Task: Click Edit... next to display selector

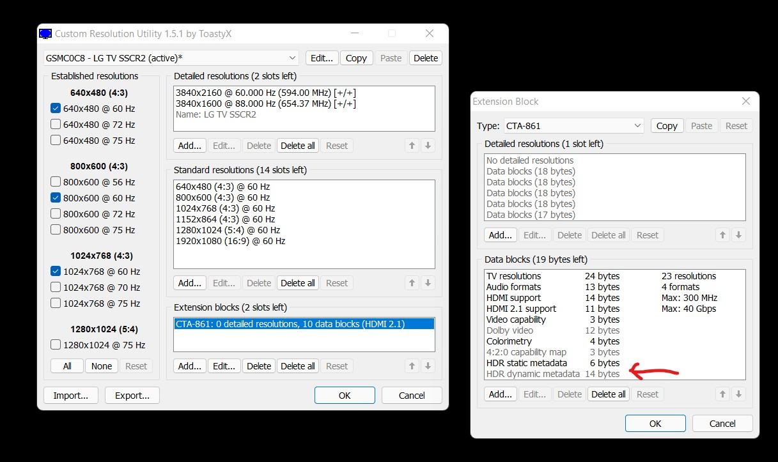Action: pos(322,58)
